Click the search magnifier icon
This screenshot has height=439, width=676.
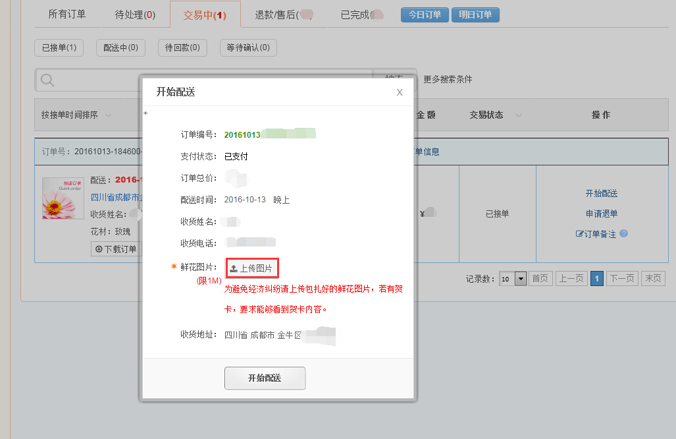tap(47, 80)
